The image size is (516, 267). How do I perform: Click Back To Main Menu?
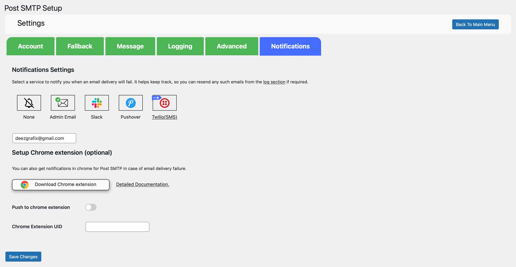[475, 24]
